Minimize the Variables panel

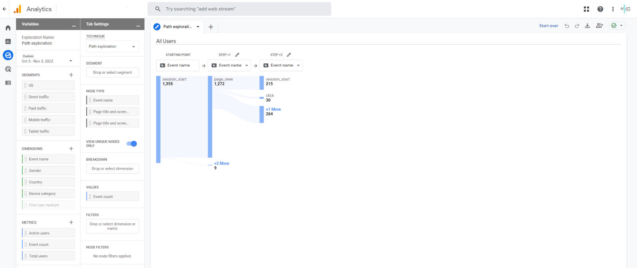74,26
